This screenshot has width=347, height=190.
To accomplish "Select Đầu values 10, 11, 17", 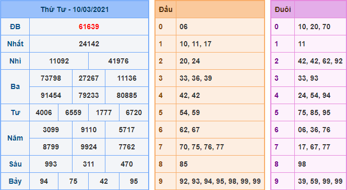I will coord(195,44).
